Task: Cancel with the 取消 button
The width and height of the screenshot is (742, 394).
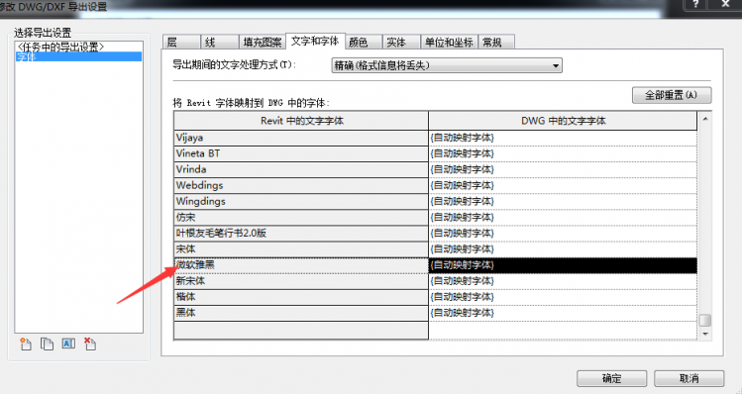Action: point(689,378)
